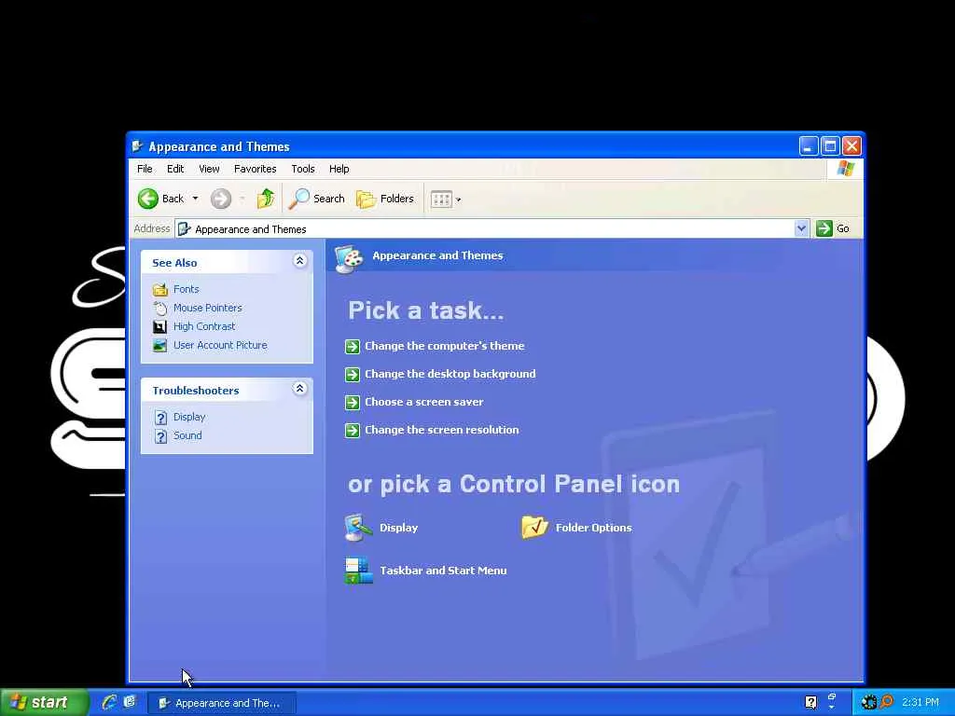This screenshot has height=716, width=955.
Task: Click arrow beside Choose a screen saver
Action: click(x=352, y=403)
